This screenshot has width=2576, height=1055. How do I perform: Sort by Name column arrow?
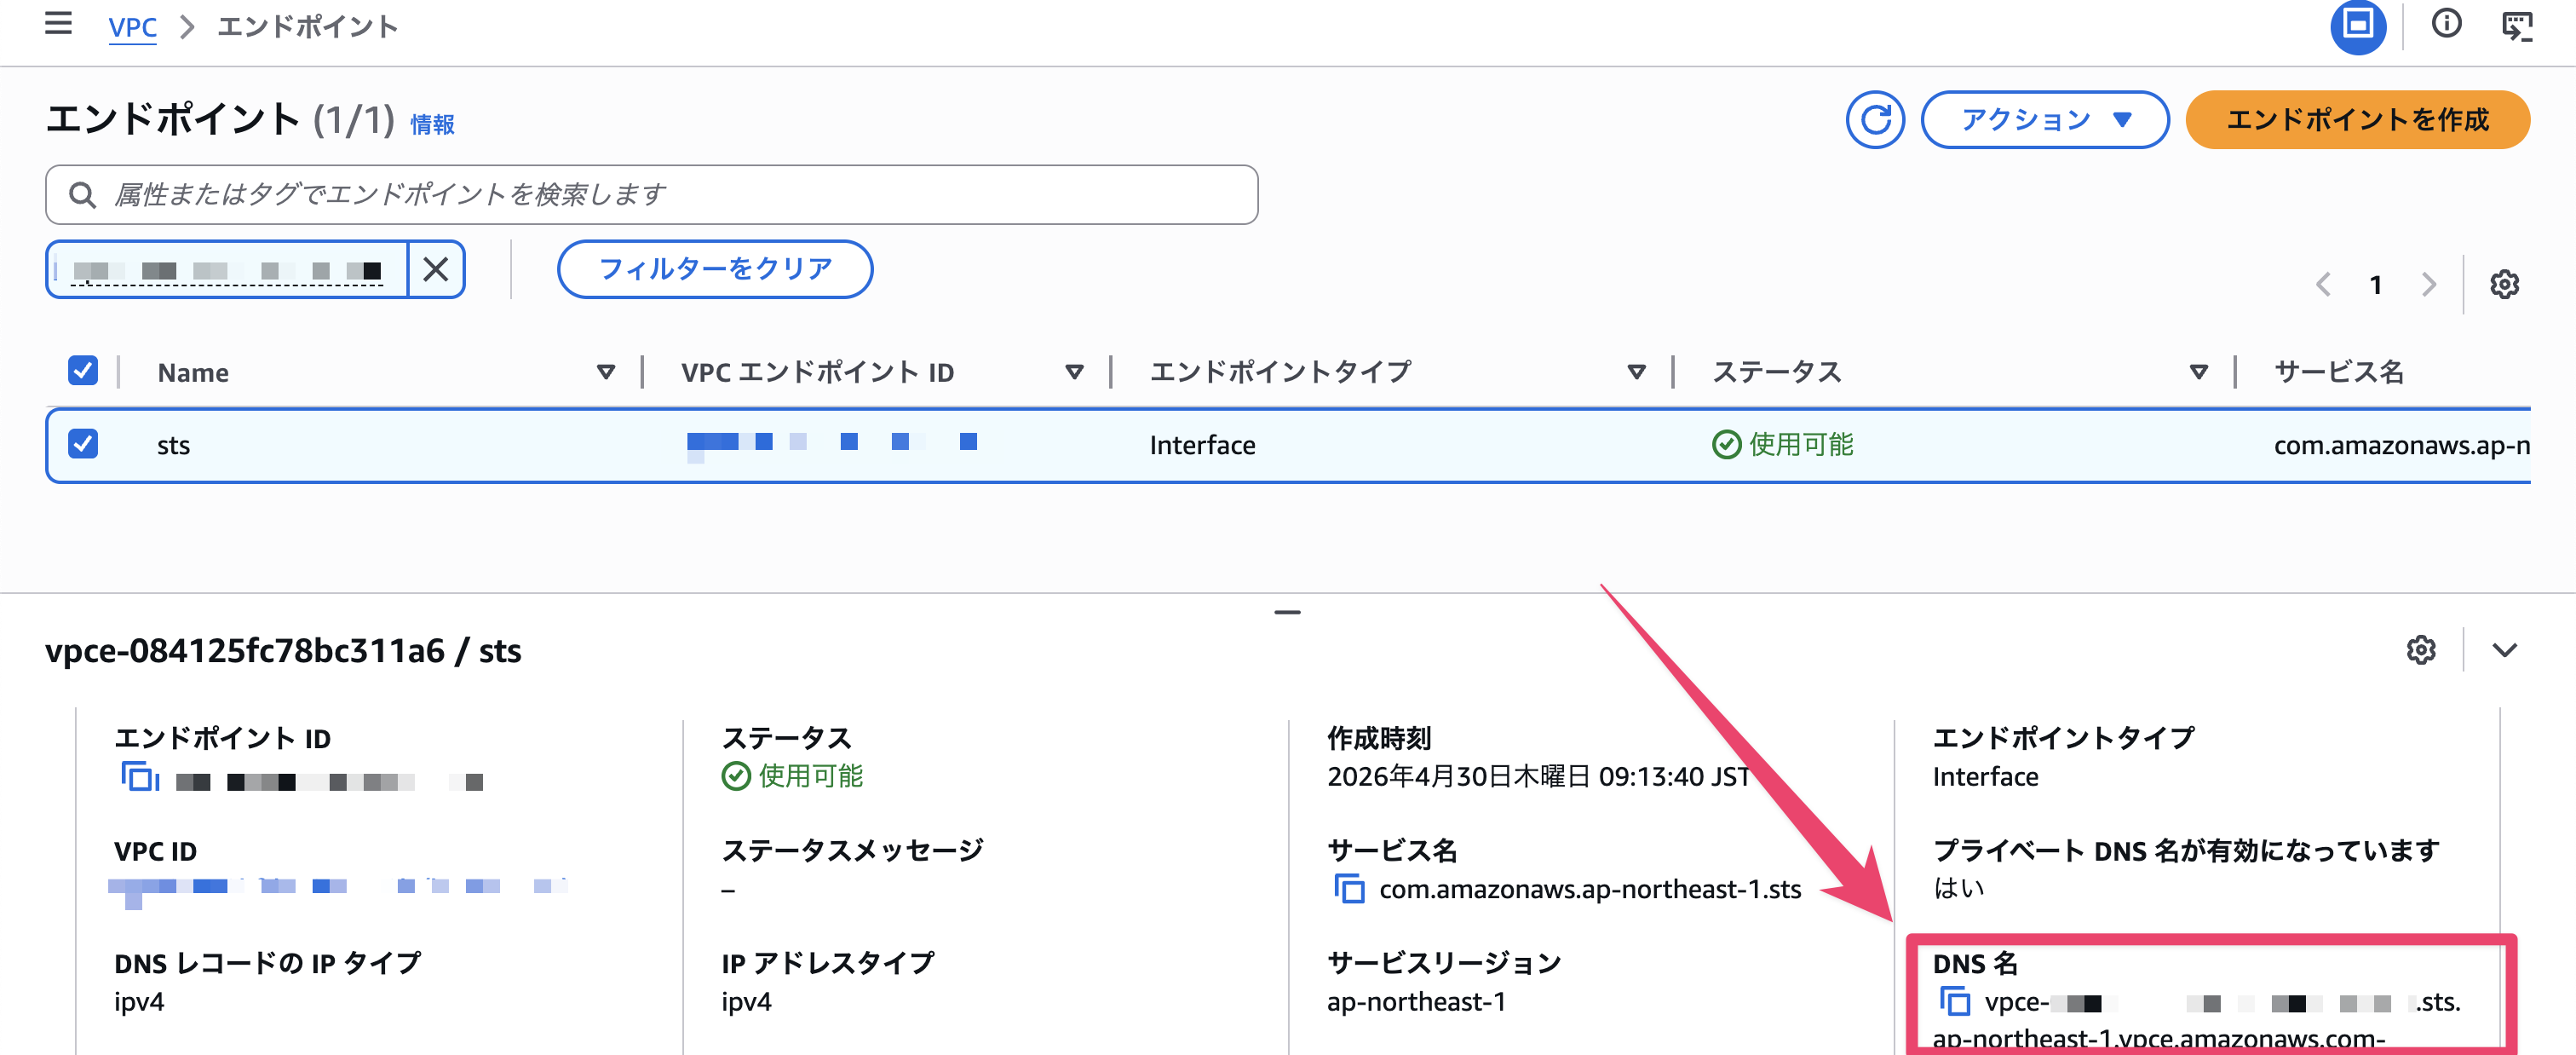tap(605, 372)
